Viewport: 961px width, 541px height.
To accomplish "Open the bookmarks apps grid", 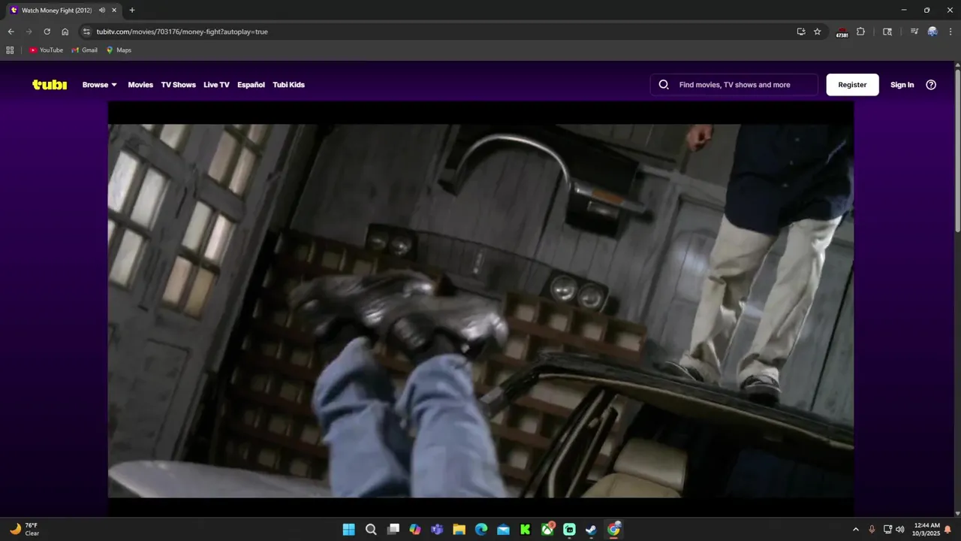I will [x=10, y=50].
